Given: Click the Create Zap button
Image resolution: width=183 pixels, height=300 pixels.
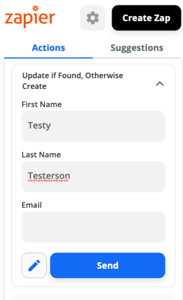Looking at the screenshot, I should pos(147,18).
